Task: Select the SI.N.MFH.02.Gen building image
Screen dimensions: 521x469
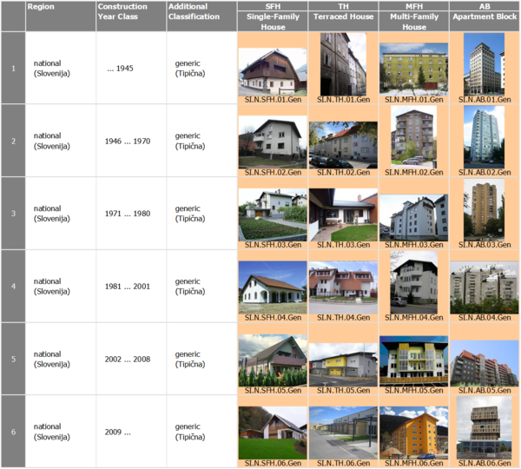Action: (413, 138)
